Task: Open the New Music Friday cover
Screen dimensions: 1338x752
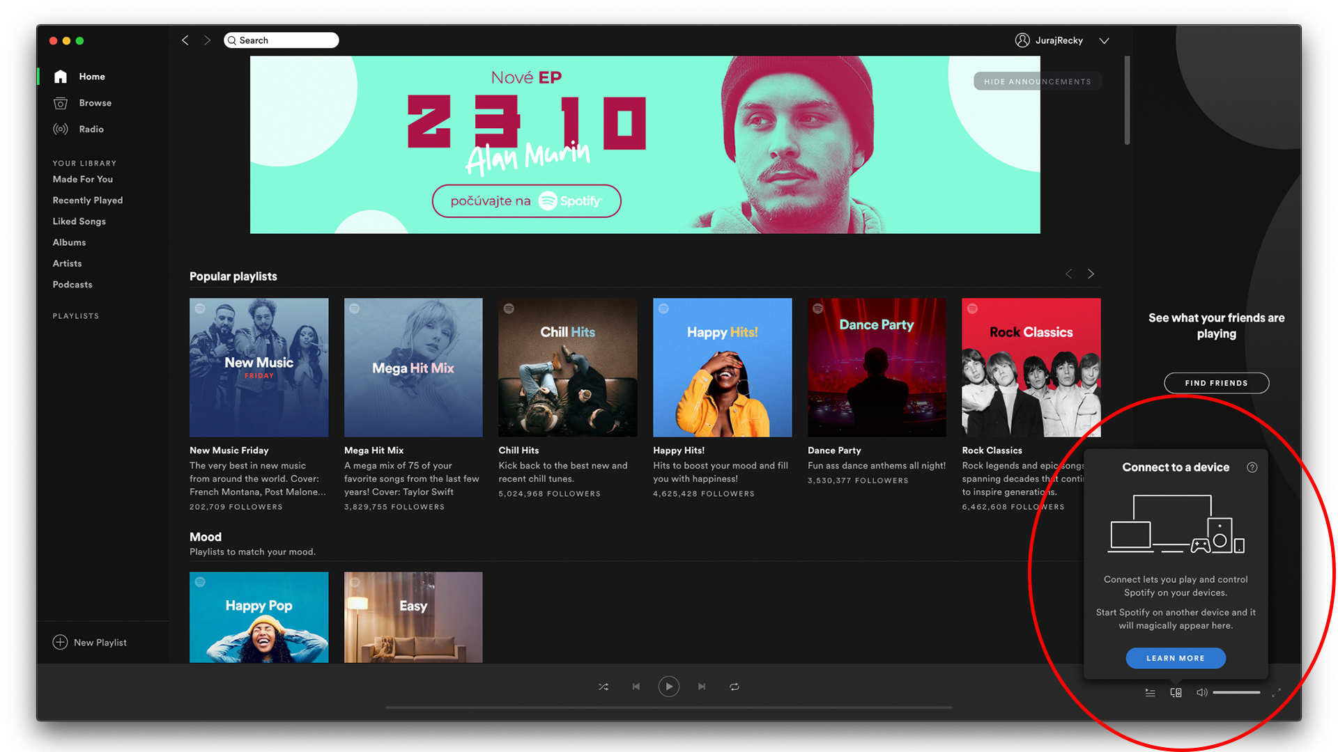Action: 259,368
